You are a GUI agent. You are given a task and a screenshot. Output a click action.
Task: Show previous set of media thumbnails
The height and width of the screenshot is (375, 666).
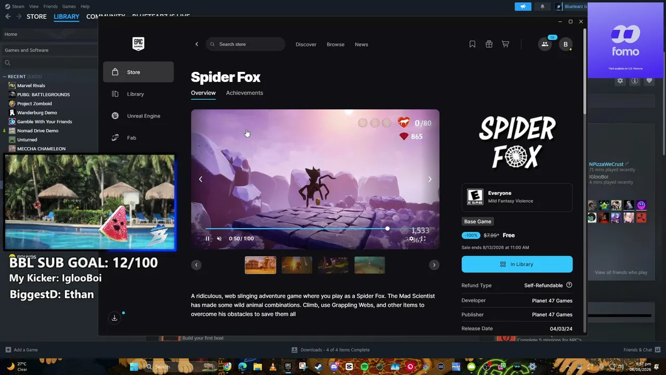click(196, 265)
